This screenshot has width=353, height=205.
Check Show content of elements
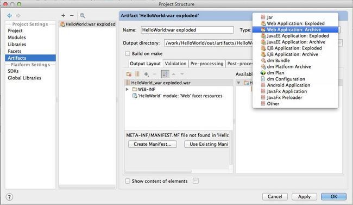(x=128, y=181)
